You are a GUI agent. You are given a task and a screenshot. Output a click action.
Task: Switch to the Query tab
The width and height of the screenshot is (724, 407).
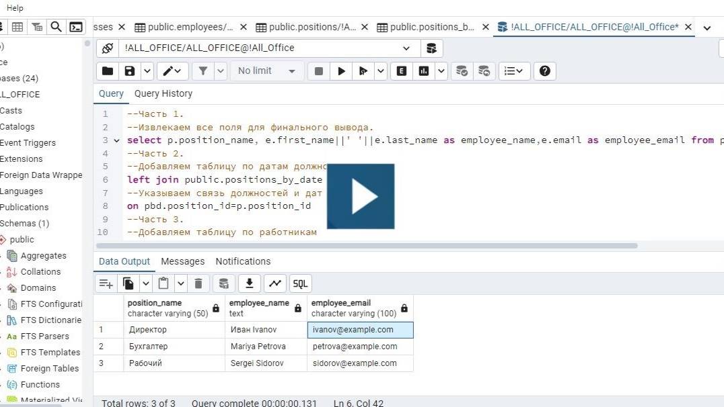pyautogui.click(x=111, y=93)
